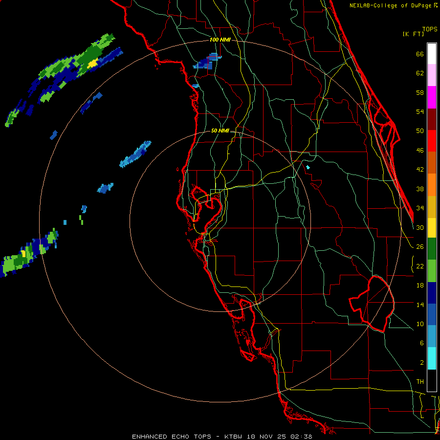This screenshot has width=440, height=440.
Task: Click the legend value 46
Action: click(x=420, y=151)
